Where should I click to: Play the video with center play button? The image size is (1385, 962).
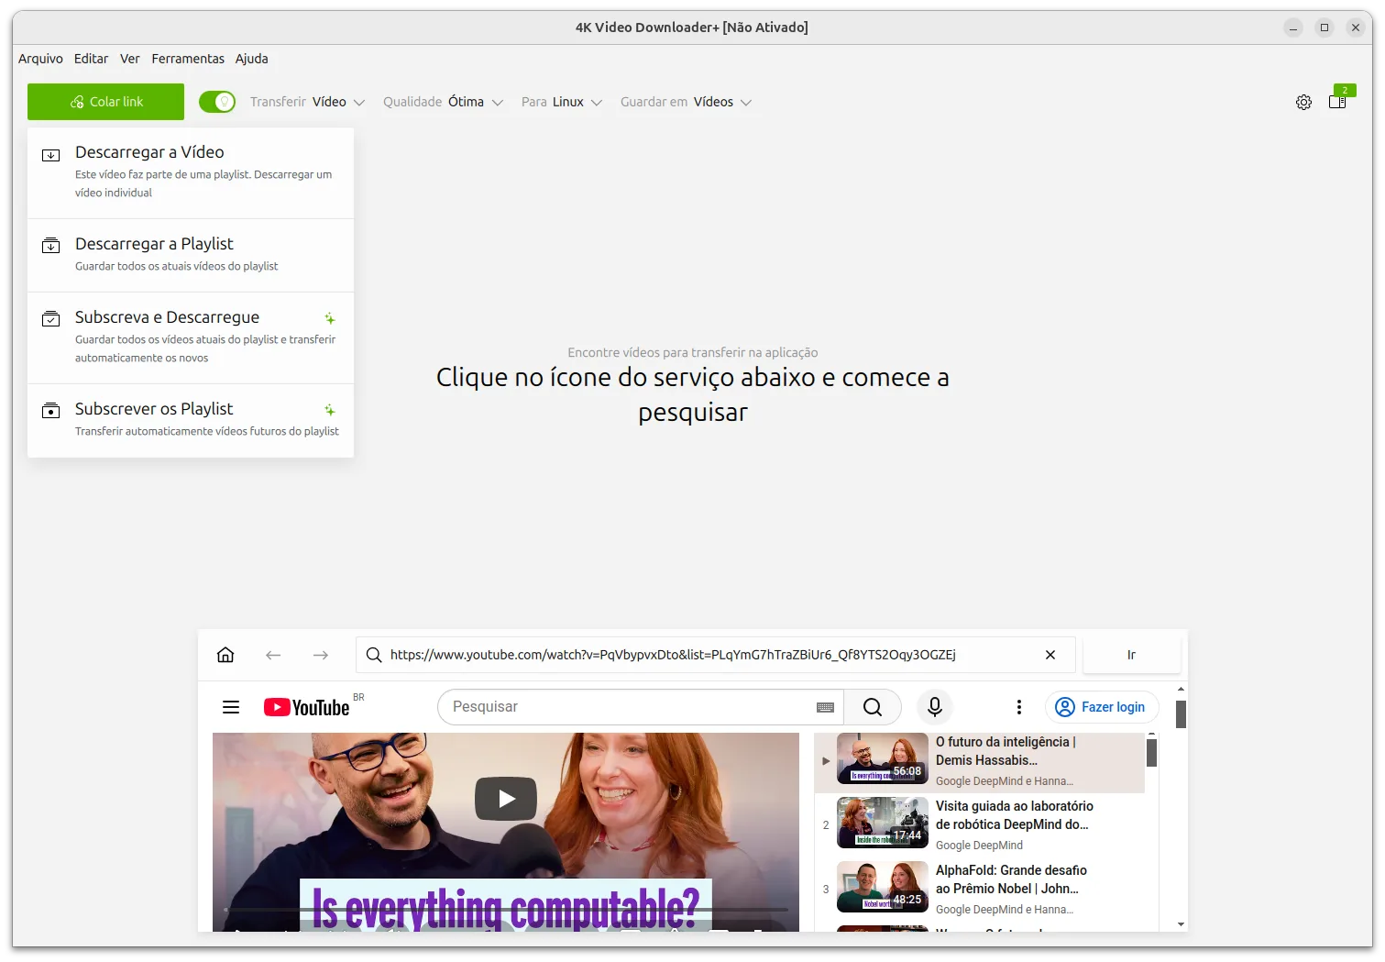[506, 799]
